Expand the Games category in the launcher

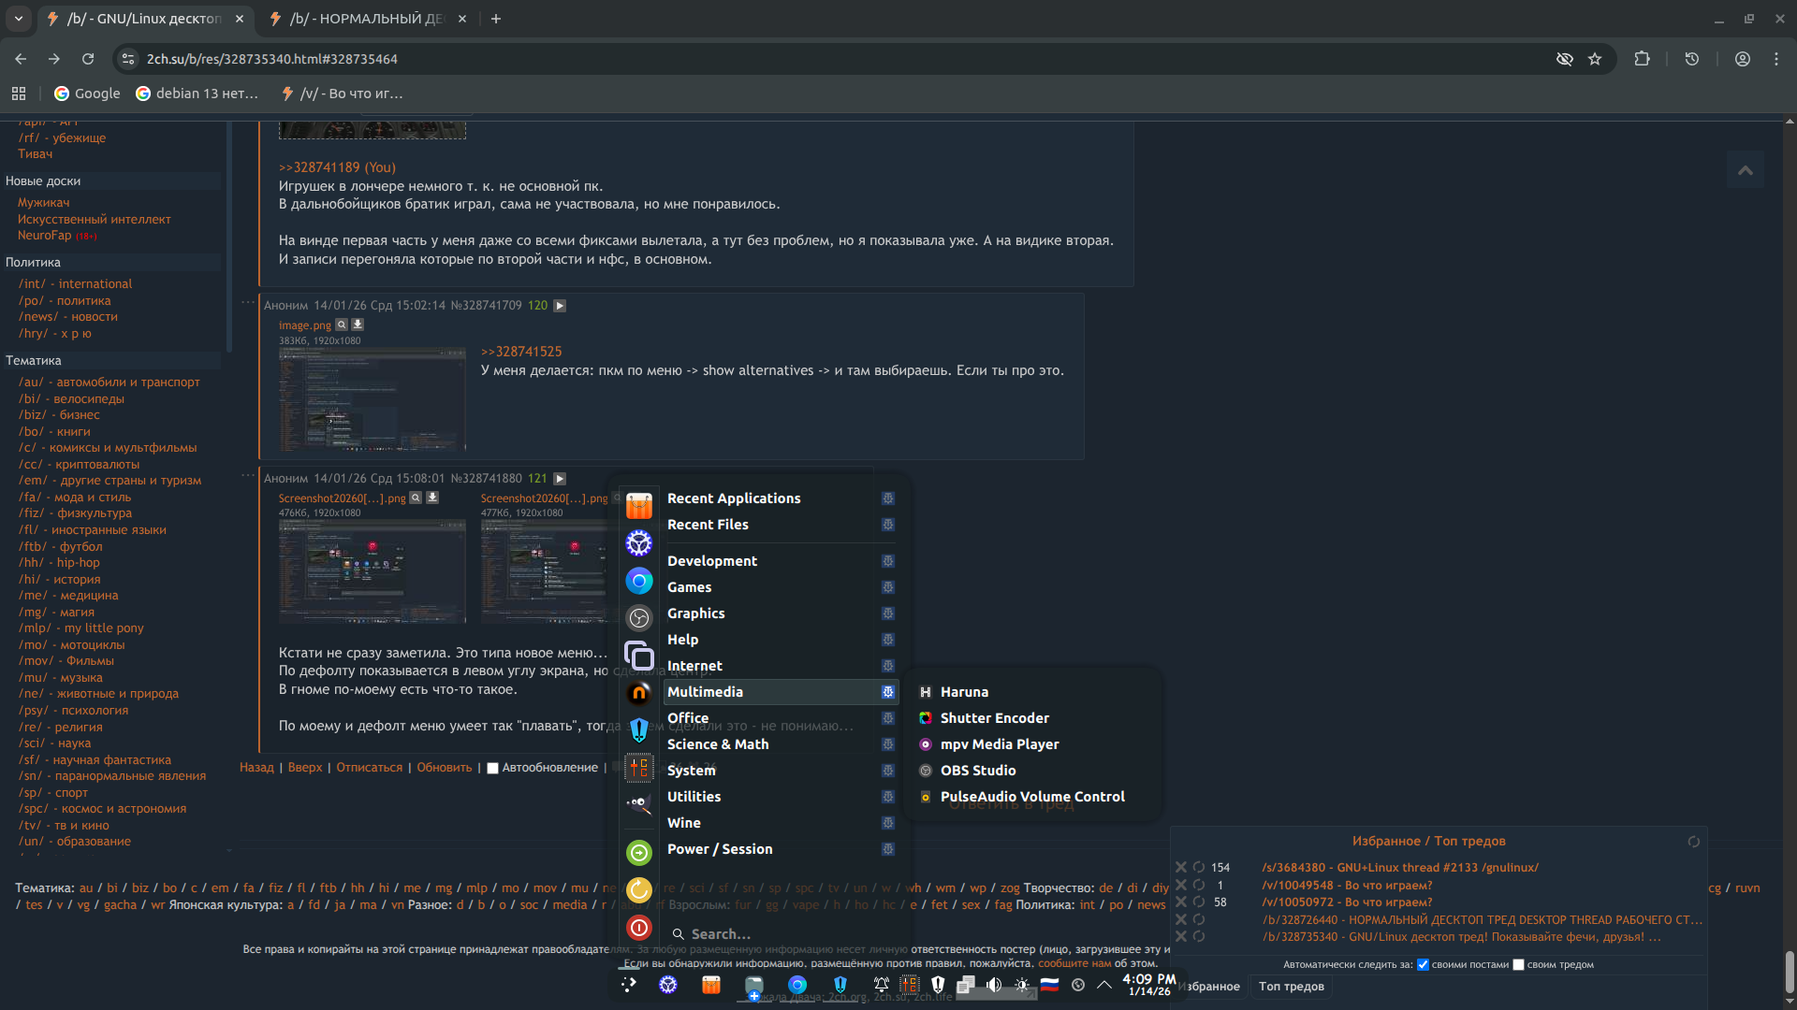tap(689, 587)
